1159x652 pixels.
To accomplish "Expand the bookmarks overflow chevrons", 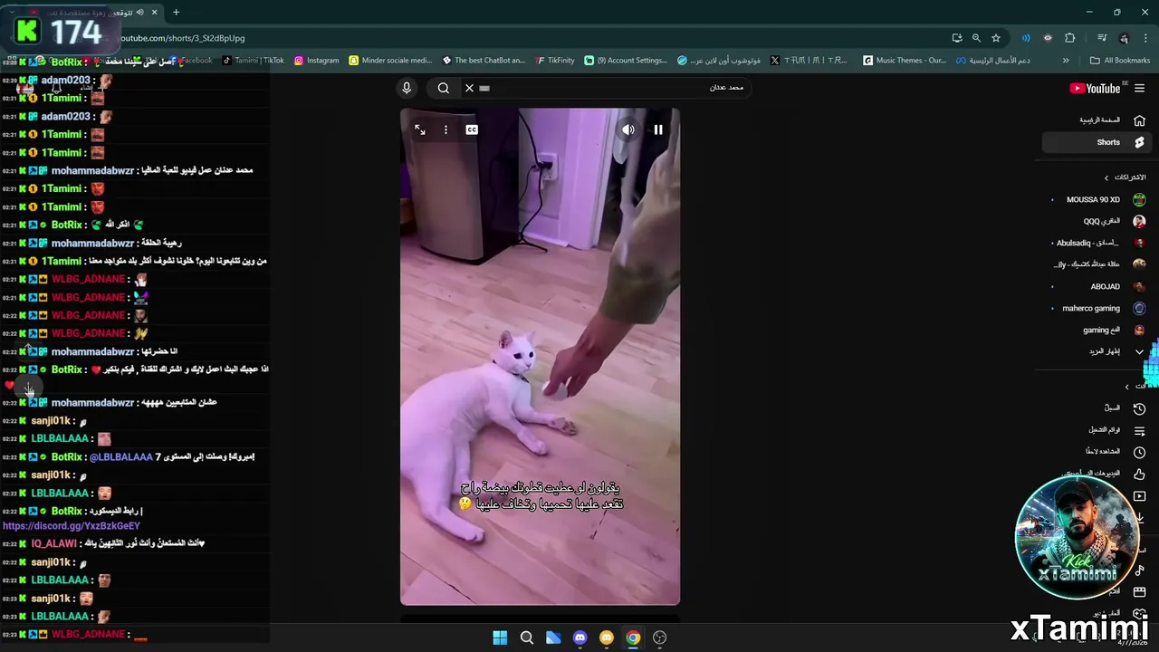I will [1066, 61].
